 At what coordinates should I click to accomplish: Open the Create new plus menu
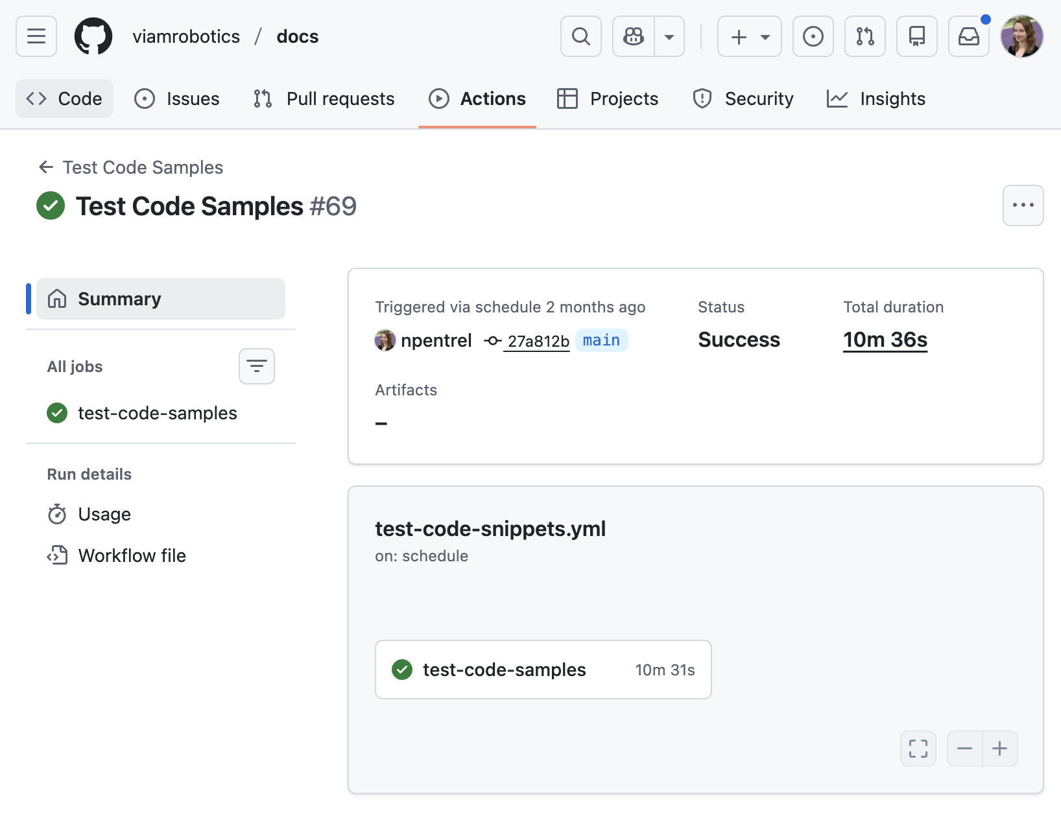pos(750,36)
